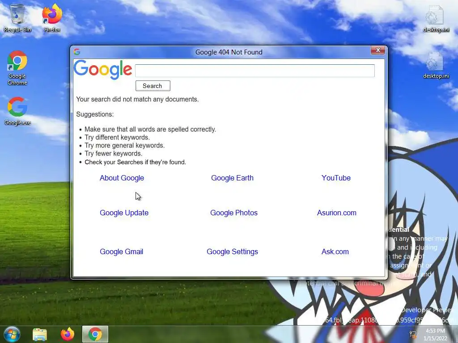Click the 'Suggestions:' heading text
Image resolution: width=458 pixels, height=343 pixels.
point(95,114)
